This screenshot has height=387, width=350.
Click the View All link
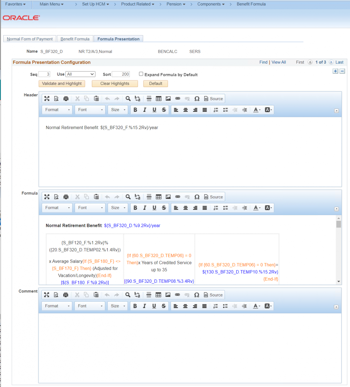pyautogui.click(x=279, y=62)
